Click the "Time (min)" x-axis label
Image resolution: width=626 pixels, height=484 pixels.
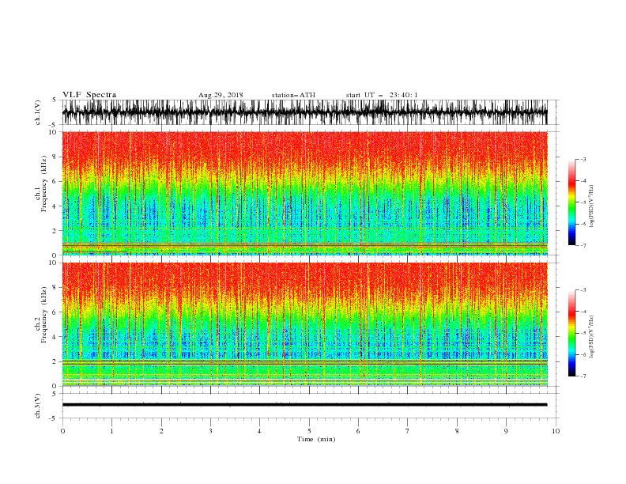pyautogui.click(x=316, y=439)
